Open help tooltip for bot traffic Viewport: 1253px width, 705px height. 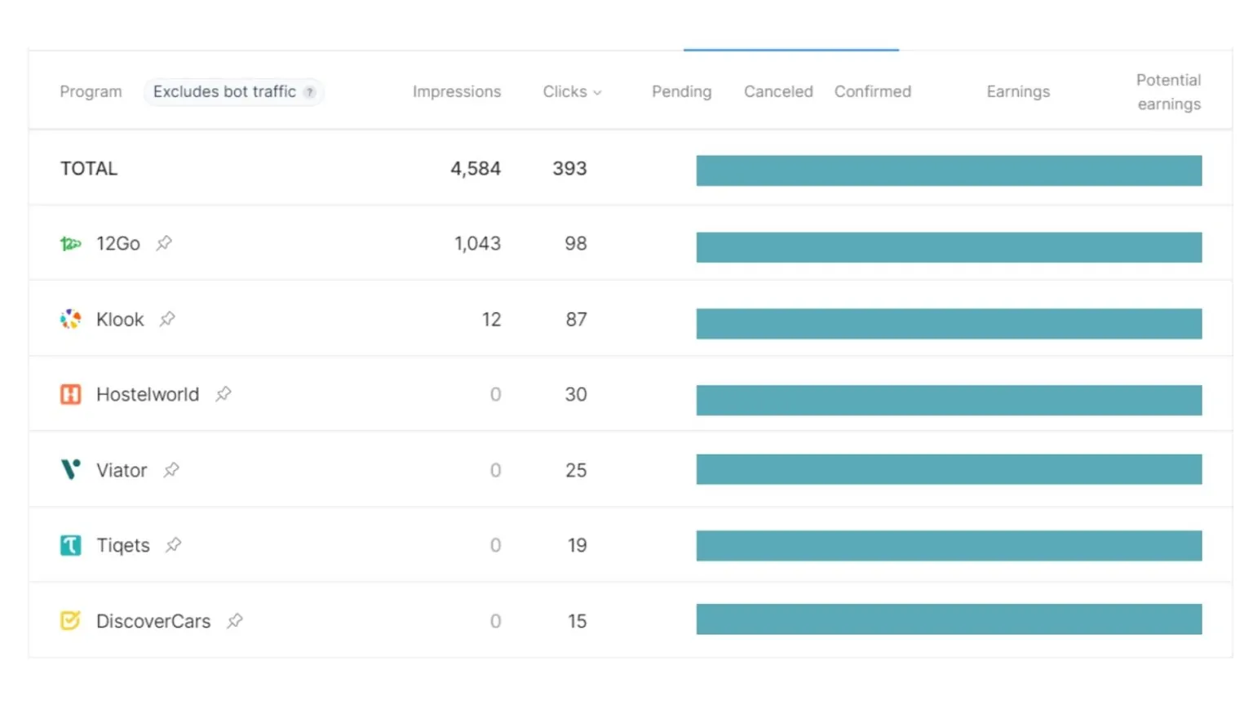pos(310,92)
